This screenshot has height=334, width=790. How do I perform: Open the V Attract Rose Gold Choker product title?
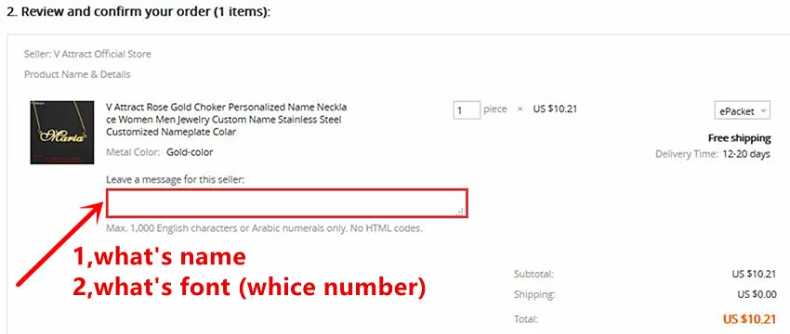click(226, 120)
